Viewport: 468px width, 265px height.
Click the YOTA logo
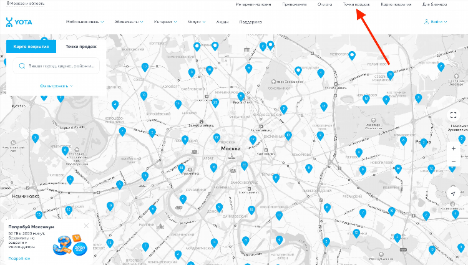[x=19, y=22]
